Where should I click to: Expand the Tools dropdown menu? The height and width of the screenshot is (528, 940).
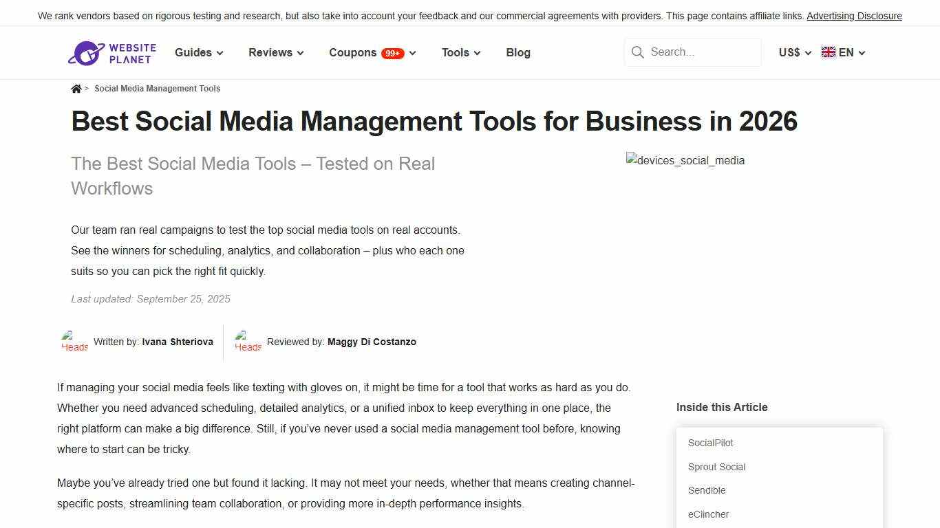(460, 52)
